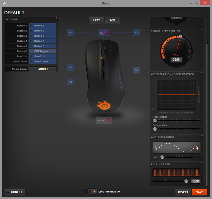Open the CPI Toggle action for Button 6
Viewport: 212px width, 199px height.
42,51
